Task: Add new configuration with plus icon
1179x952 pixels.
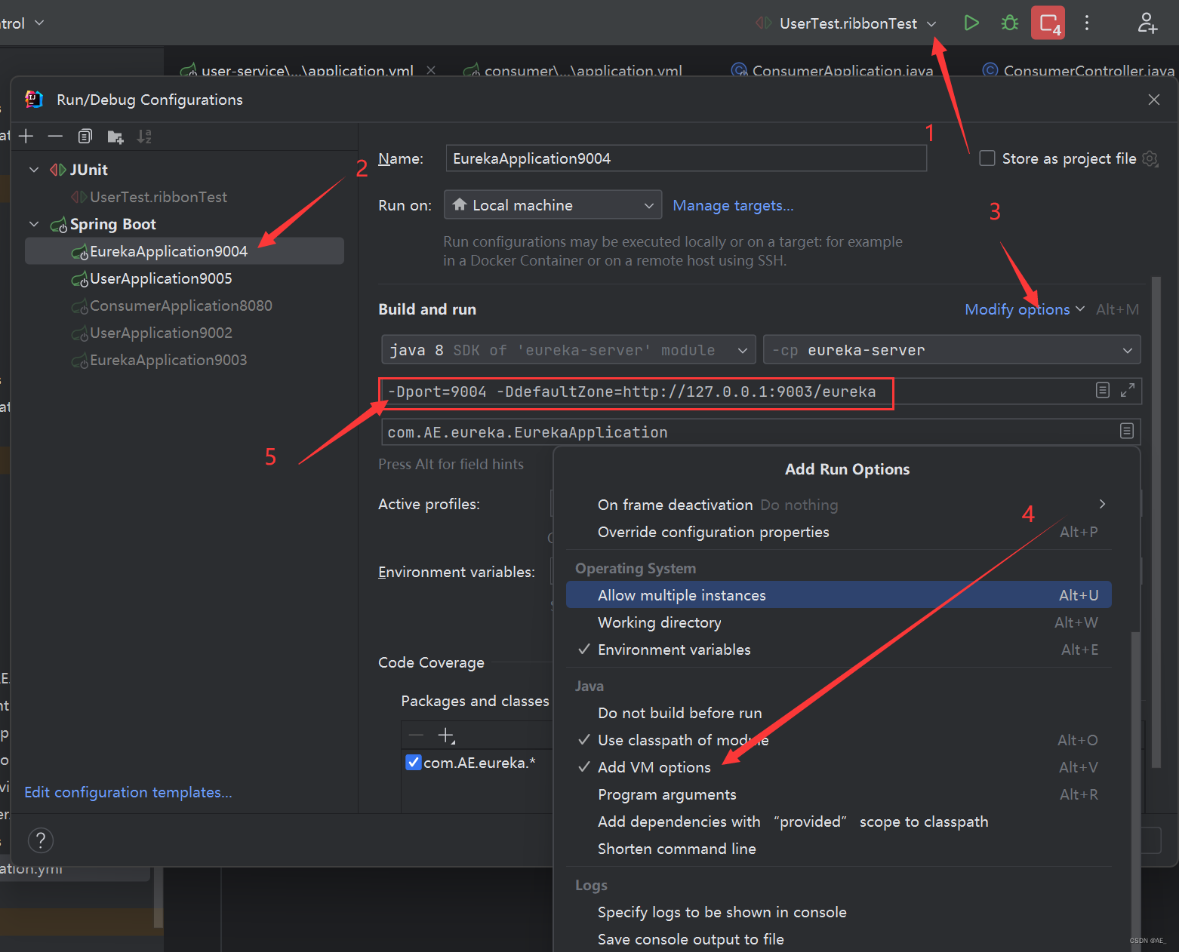Action: click(x=26, y=137)
